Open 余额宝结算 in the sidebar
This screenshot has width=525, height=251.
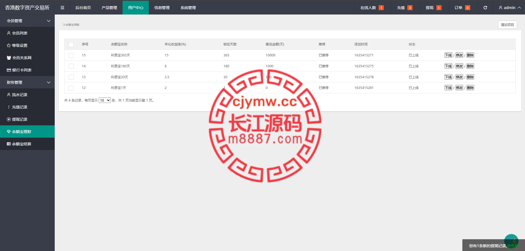tap(27, 144)
